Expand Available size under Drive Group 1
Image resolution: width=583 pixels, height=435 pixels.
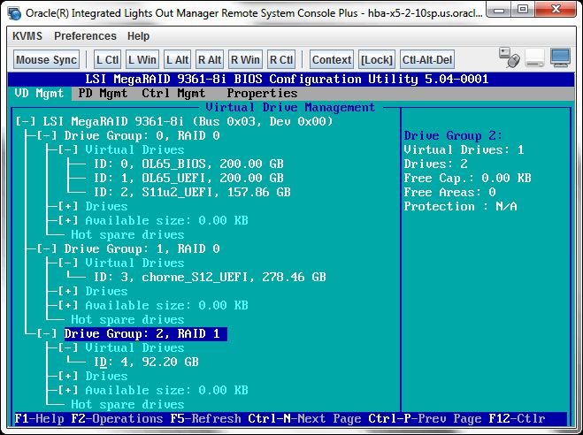68,305
